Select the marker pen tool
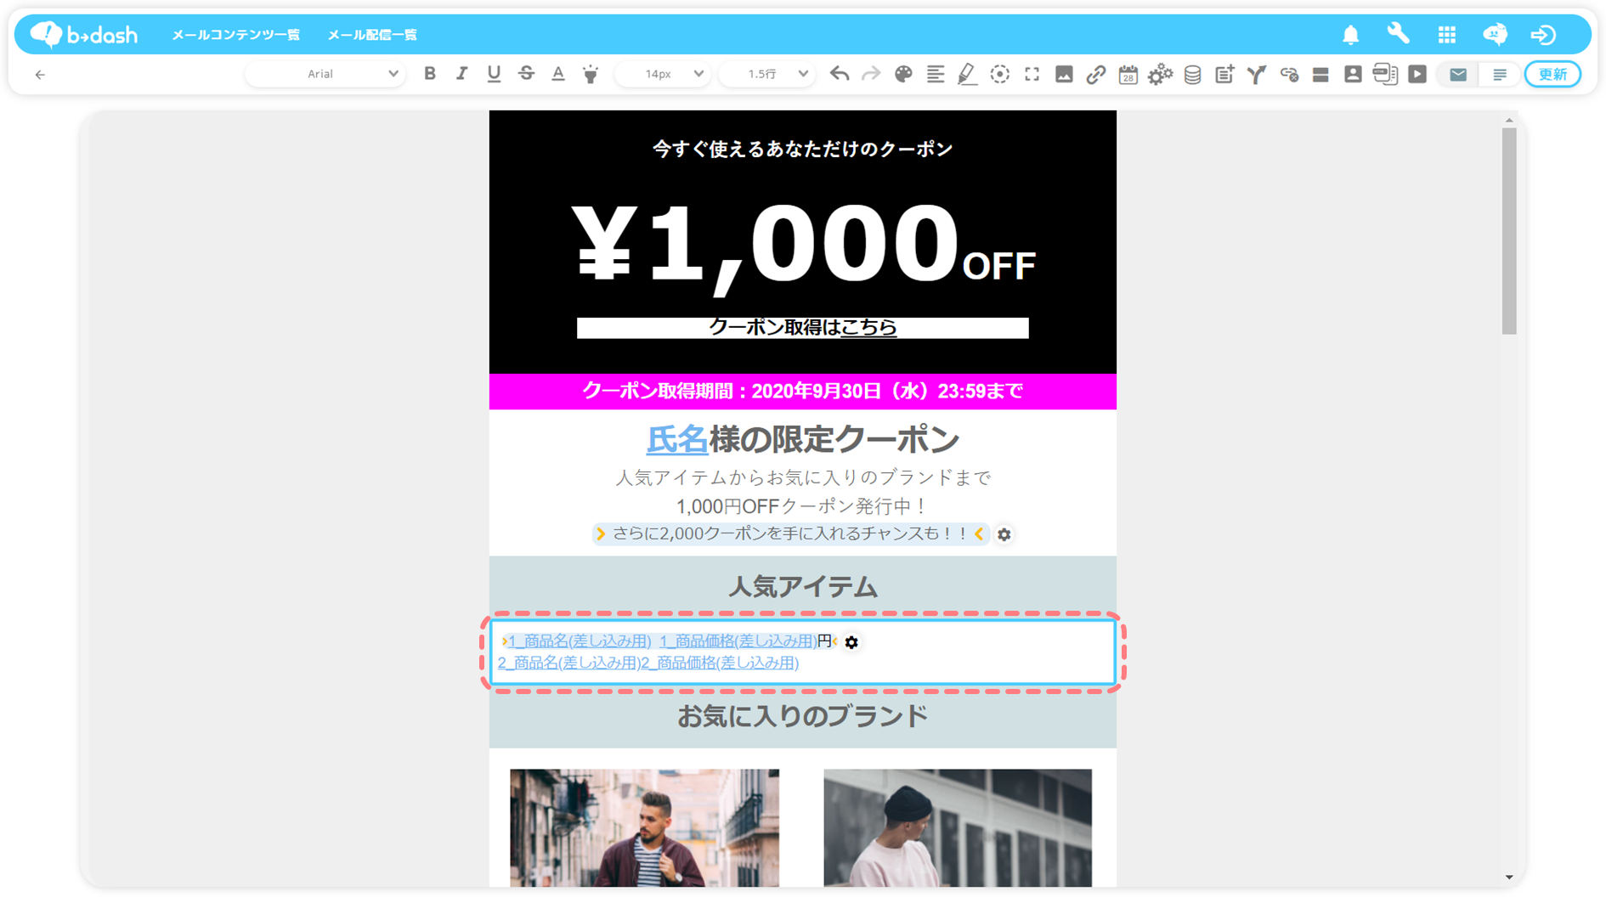This screenshot has width=1606, height=903. point(967,75)
